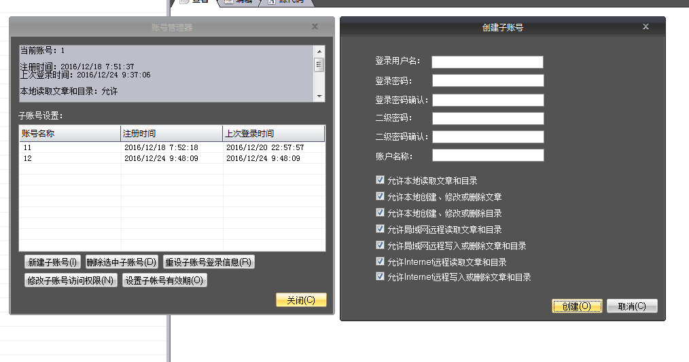Click the 账户名称 text box
The image size is (689, 362).
[x=487, y=156]
